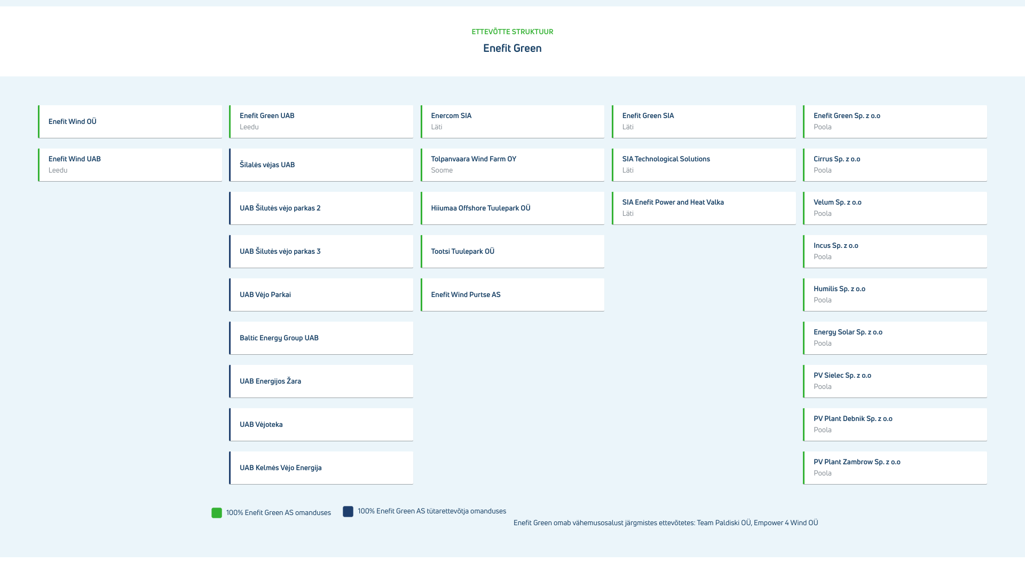1025x577 pixels.
Task: Click Enefit Green Sp. z o.o card
Action: (895, 122)
